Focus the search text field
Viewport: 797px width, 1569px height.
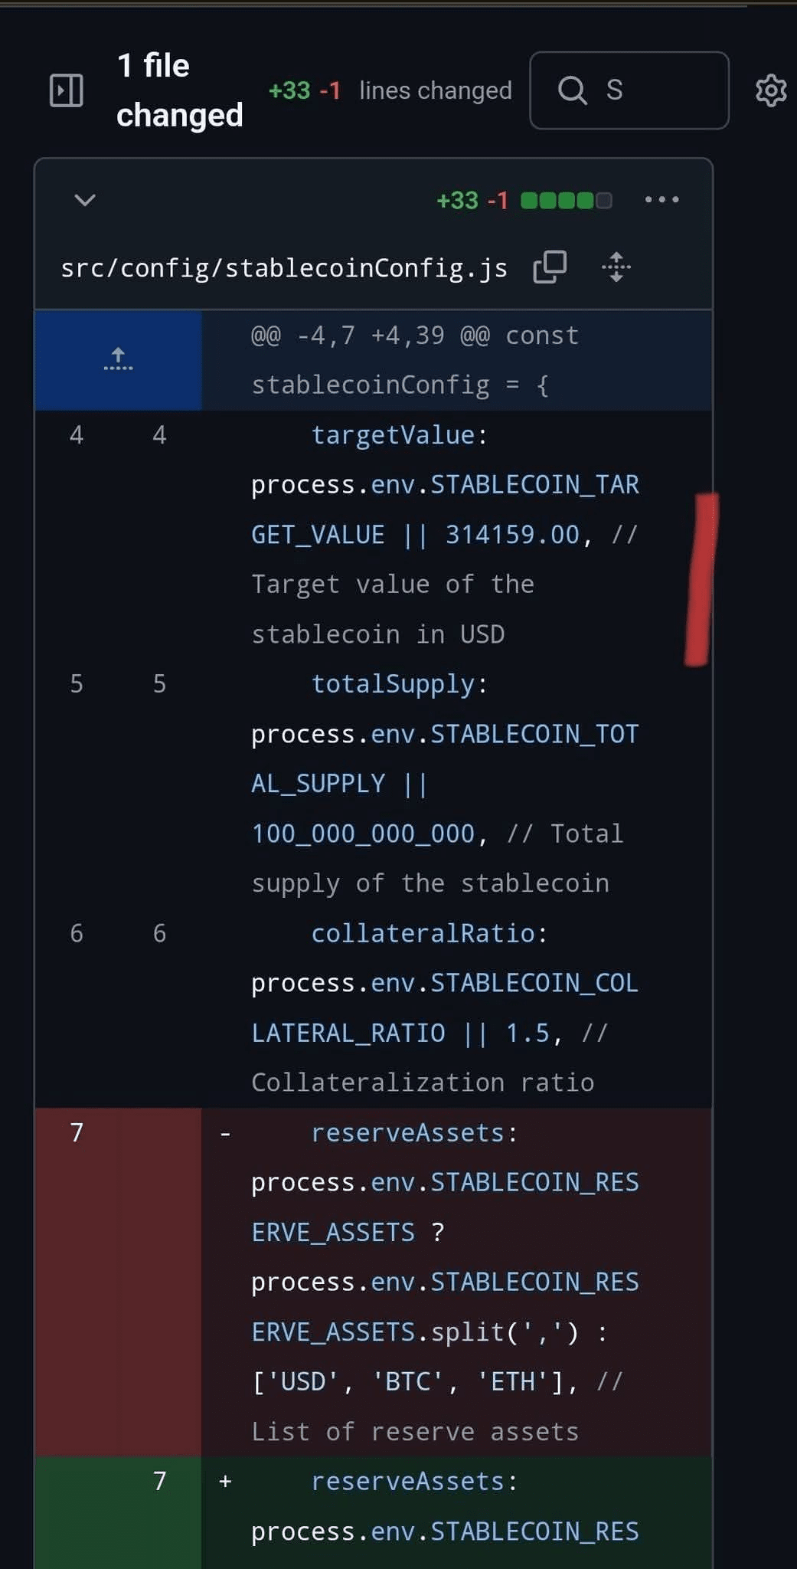(x=658, y=90)
